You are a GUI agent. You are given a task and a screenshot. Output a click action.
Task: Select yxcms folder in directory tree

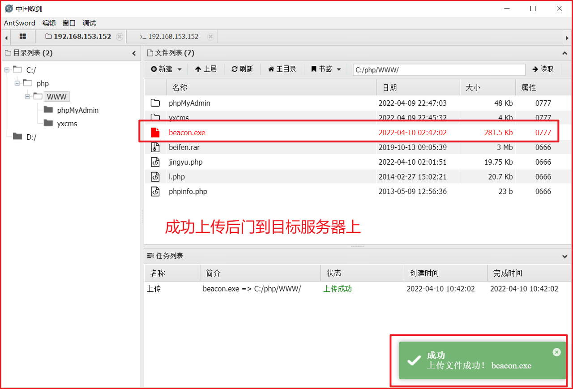67,124
